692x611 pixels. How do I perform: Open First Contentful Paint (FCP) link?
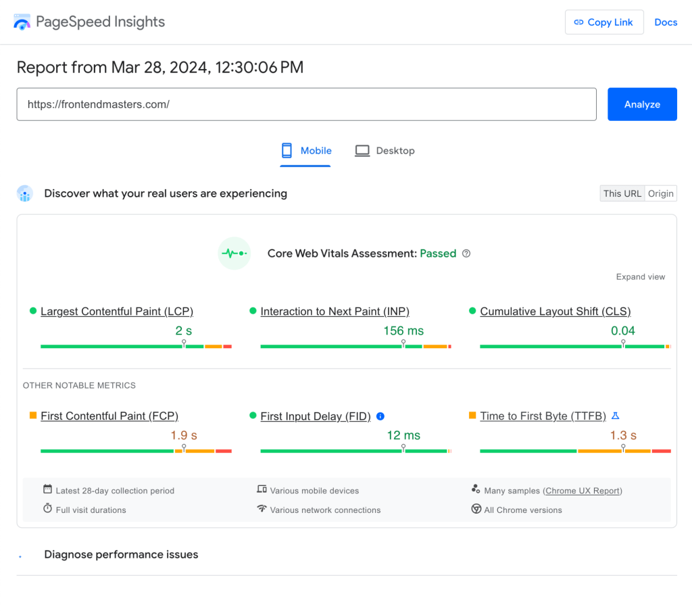(x=109, y=416)
